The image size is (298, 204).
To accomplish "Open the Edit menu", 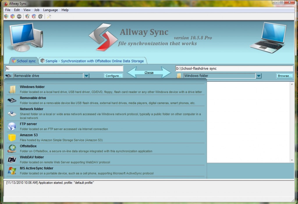I will tap(17, 10).
